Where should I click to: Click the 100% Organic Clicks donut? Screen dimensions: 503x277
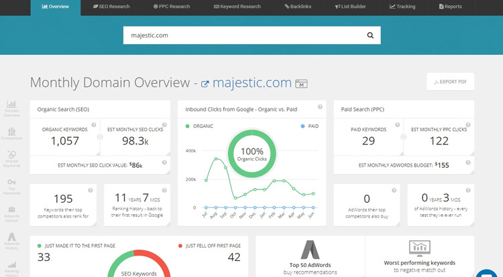pyautogui.click(x=251, y=153)
